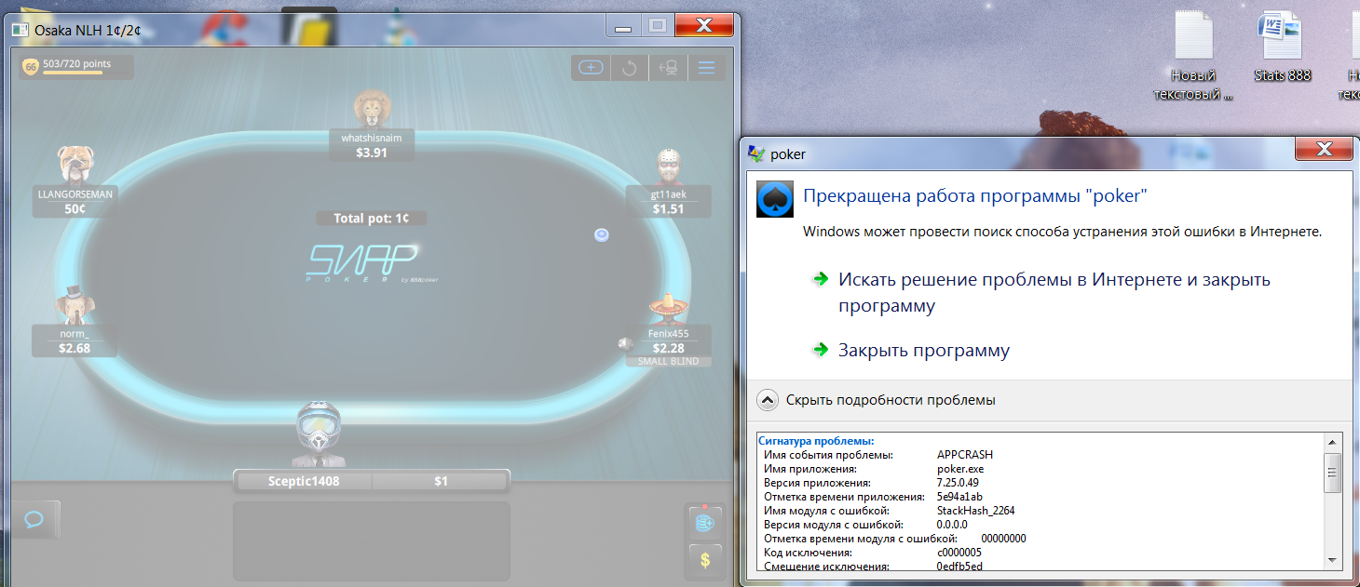This screenshot has width=1360, height=587.
Task: Click the StackHash_2264 module name value
Action: pos(975,511)
